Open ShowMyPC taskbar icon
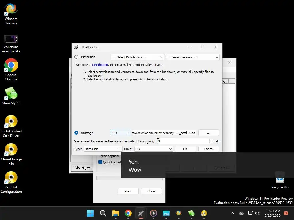 click(x=192, y=213)
